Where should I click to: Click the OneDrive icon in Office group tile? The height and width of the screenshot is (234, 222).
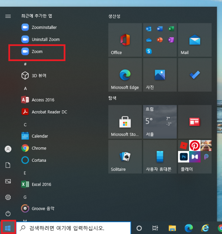(x=149, y=40)
